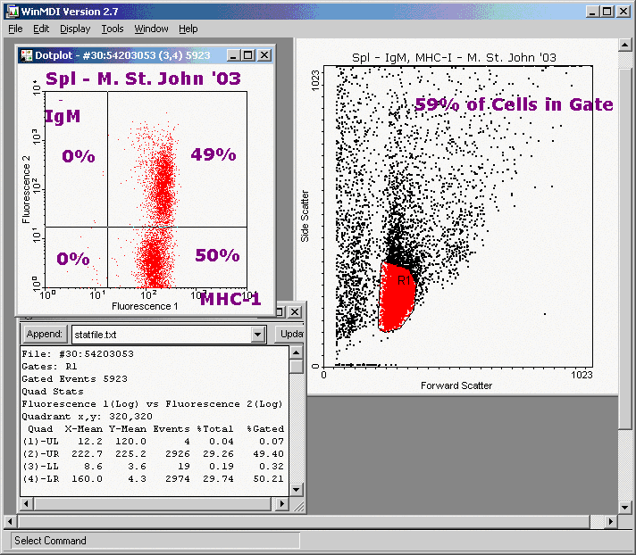
Task: Close the quad stats window
Action: 296,311
